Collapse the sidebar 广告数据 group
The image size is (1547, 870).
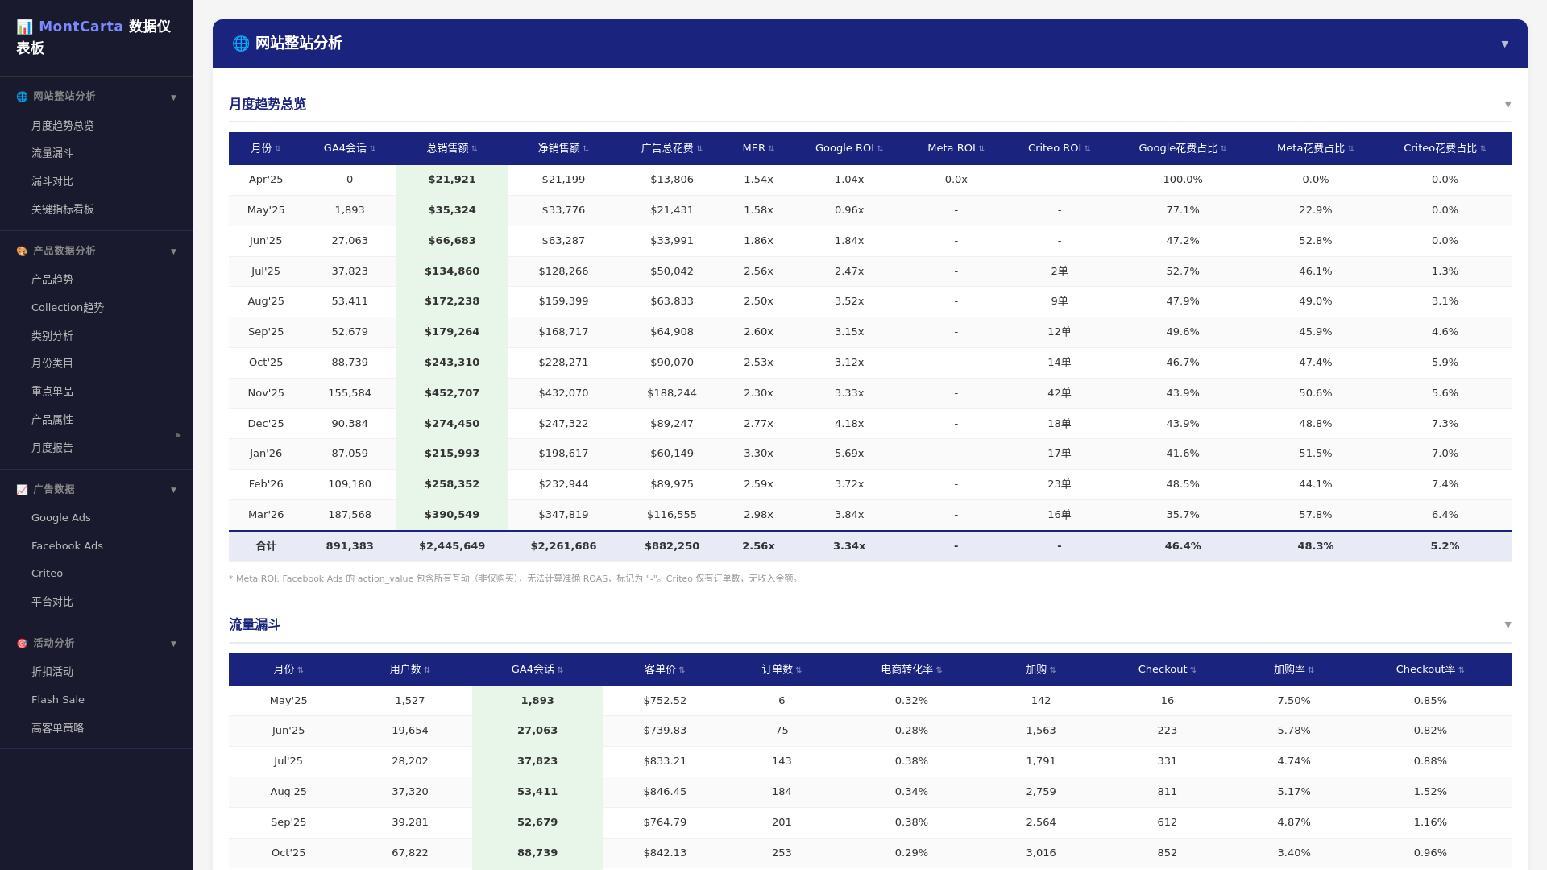point(173,490)
